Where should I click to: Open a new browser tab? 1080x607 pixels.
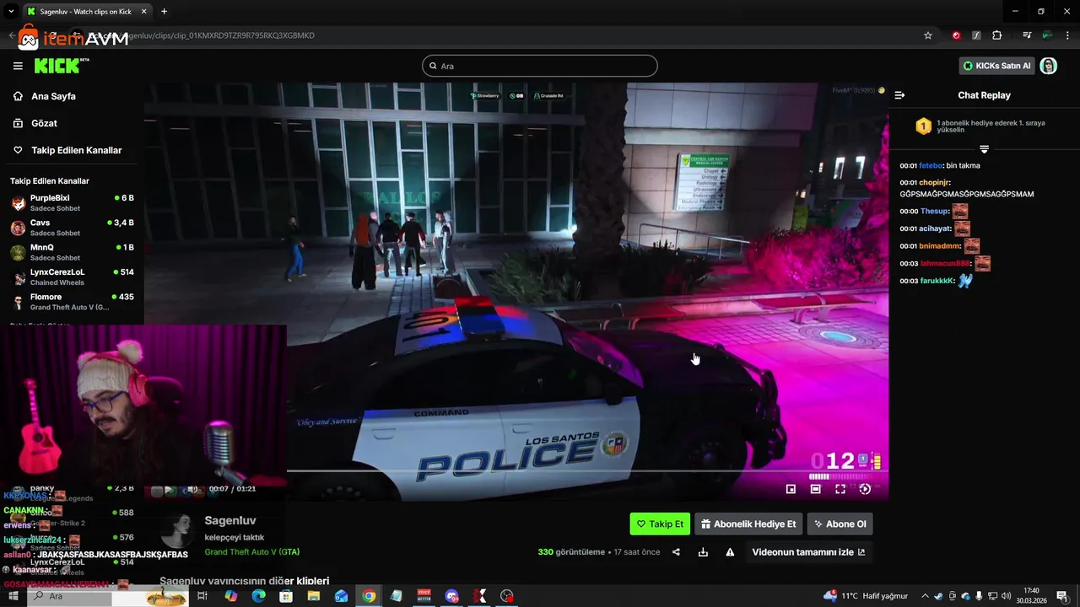164,11
